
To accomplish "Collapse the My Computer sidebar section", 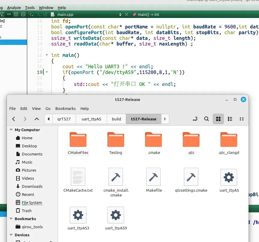I will (x=11, y=130).
